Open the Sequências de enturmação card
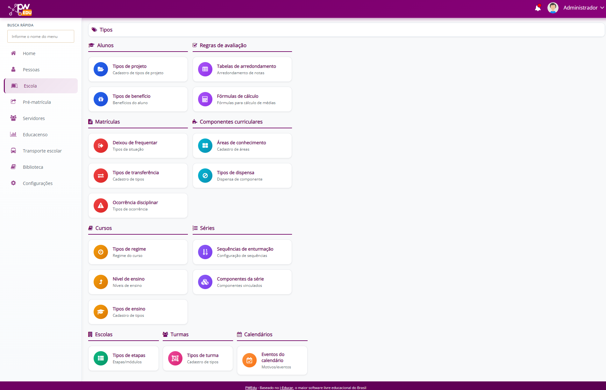 (242, 252)
